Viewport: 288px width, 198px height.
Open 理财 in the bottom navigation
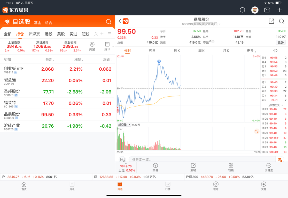[216, 186]
